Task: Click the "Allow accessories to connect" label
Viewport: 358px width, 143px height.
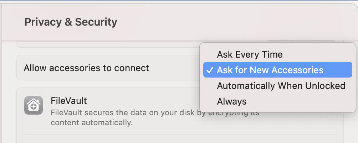Action: [86, 68]
